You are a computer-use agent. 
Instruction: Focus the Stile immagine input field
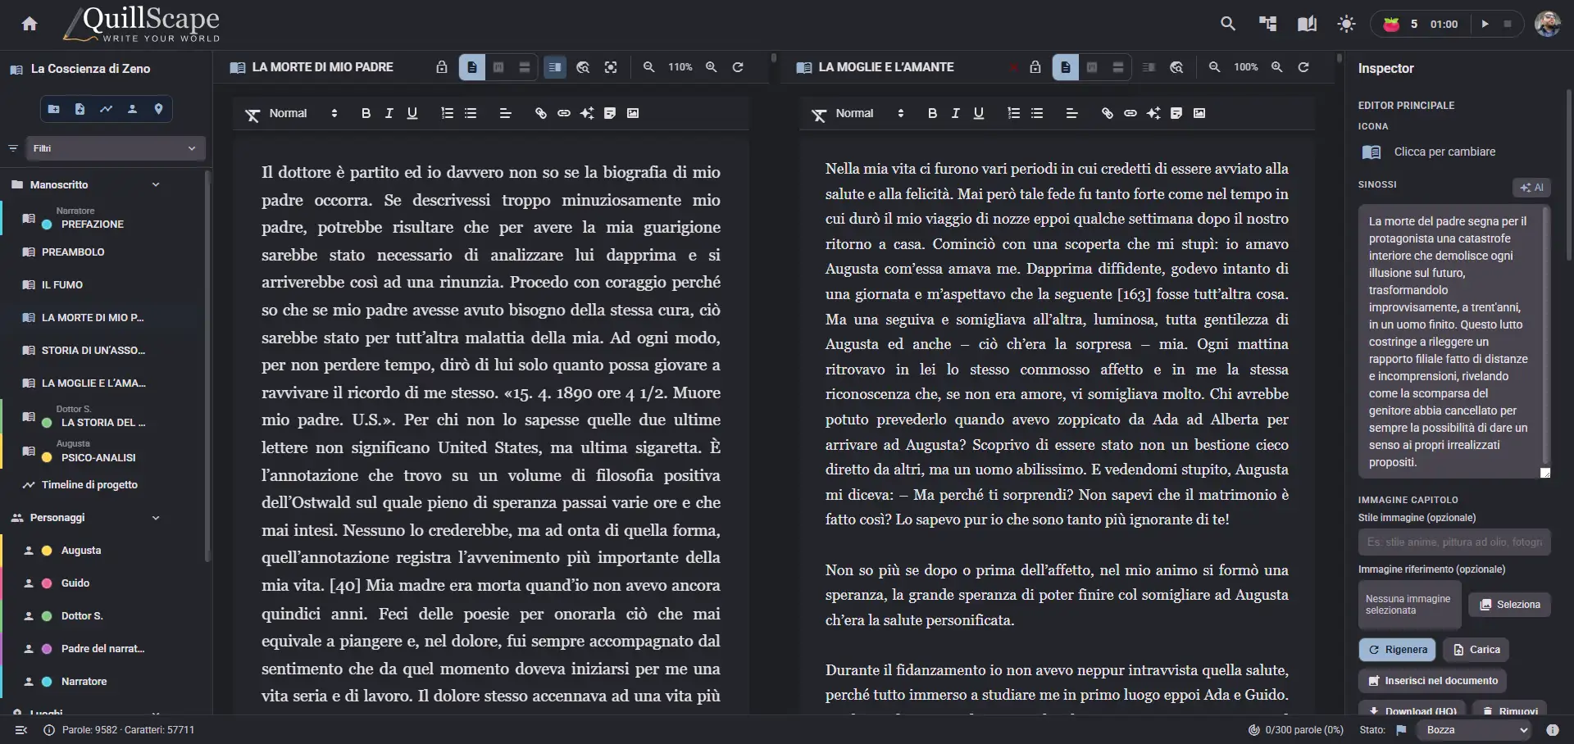[1454, 542]
